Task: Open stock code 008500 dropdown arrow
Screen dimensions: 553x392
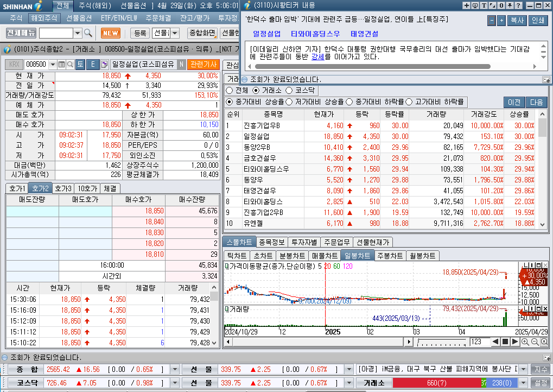Action: (x=53, y=64)
